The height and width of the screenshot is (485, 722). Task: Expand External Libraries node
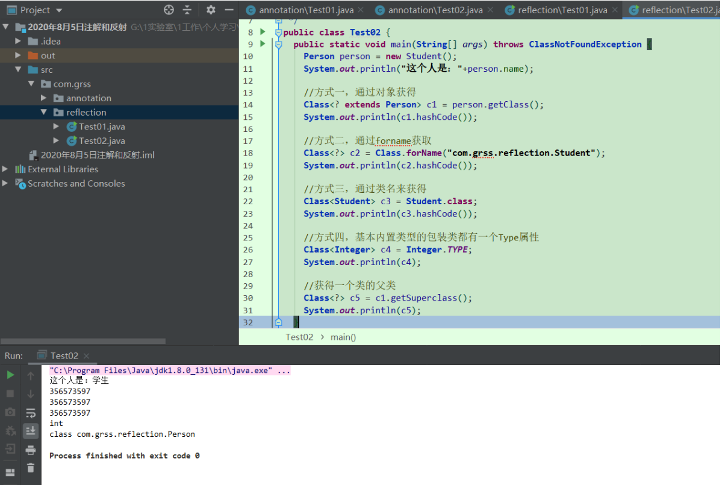pos(5,169)
